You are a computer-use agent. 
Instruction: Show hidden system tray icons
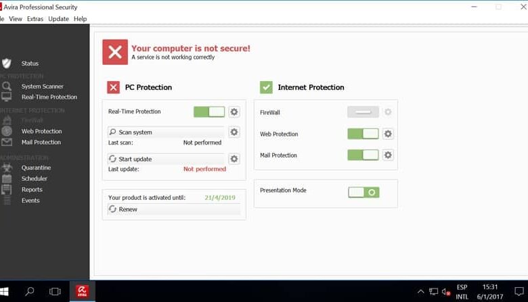click(420, 292)
